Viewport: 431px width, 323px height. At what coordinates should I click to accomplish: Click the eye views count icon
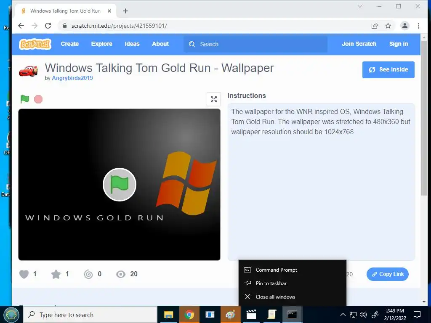click(121, 274)
